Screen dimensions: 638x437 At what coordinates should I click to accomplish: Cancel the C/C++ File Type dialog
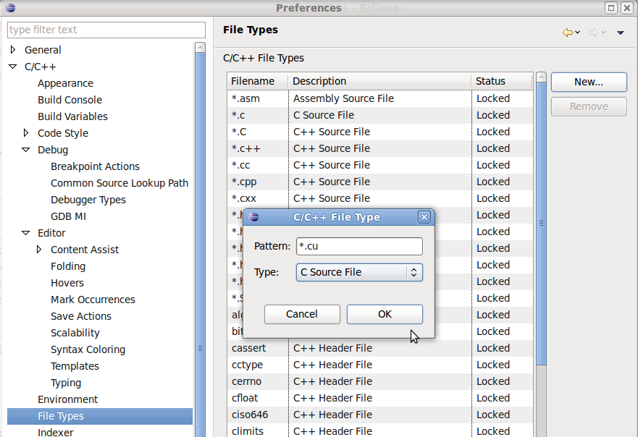pos(302,314)
